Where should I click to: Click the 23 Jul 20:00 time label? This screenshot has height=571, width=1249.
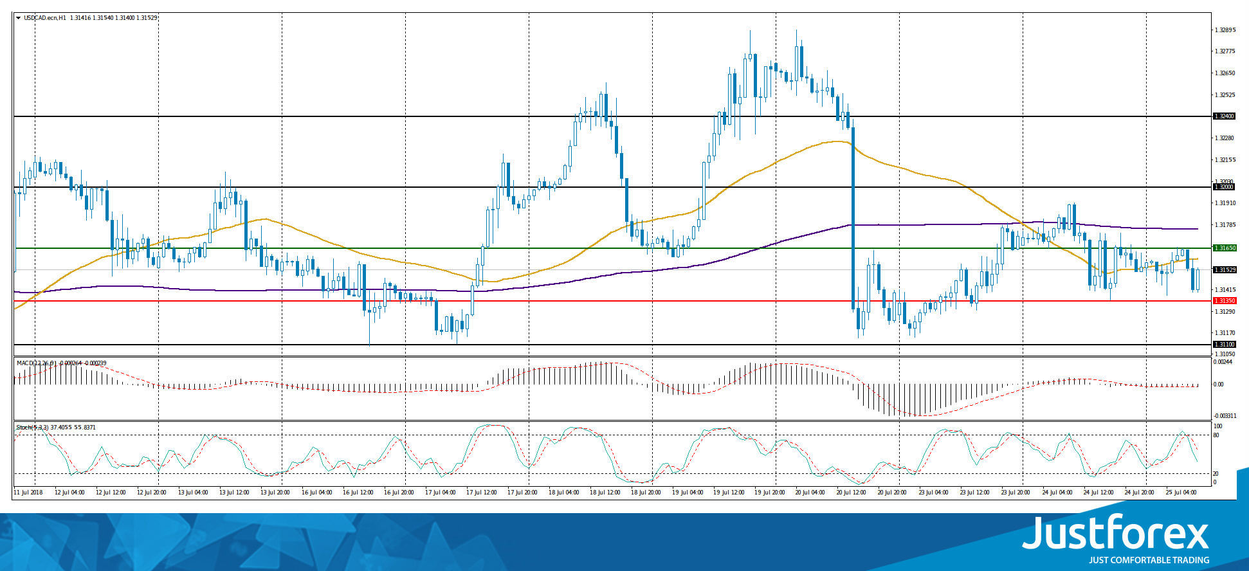1017,493
